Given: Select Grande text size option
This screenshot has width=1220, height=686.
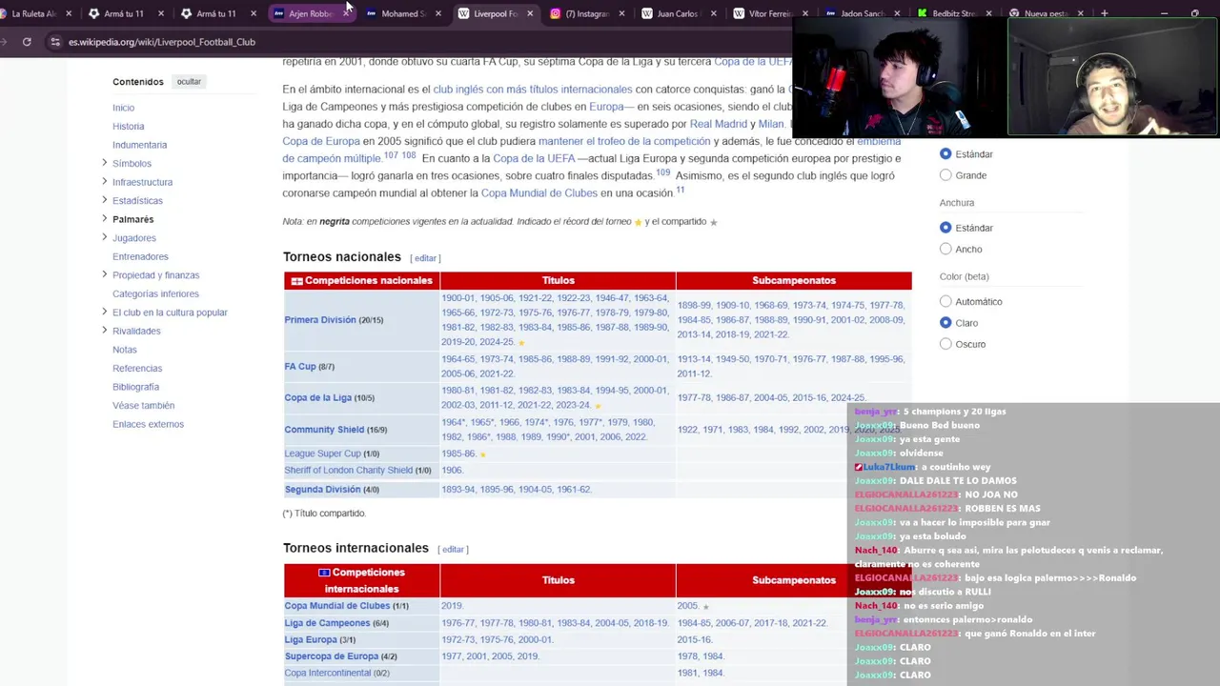Looking at the screenshot, I should (x=945, y=175).
